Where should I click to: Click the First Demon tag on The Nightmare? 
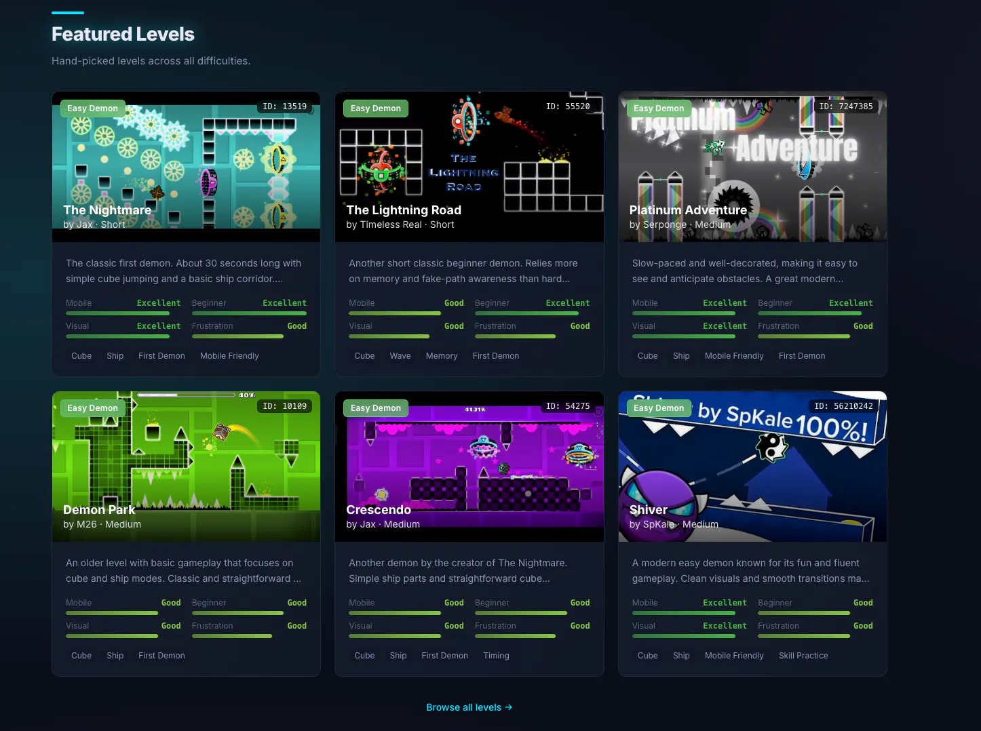tap(161, 356)
